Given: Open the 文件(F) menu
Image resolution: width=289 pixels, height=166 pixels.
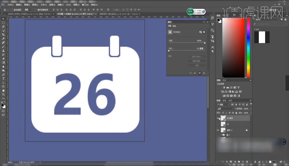Looking at the screenshot, I should click(x=10, y=5).
